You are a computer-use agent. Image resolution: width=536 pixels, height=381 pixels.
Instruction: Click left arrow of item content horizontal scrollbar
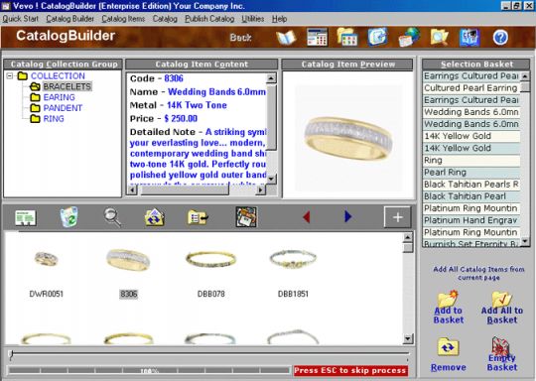[x=132, y=190]
